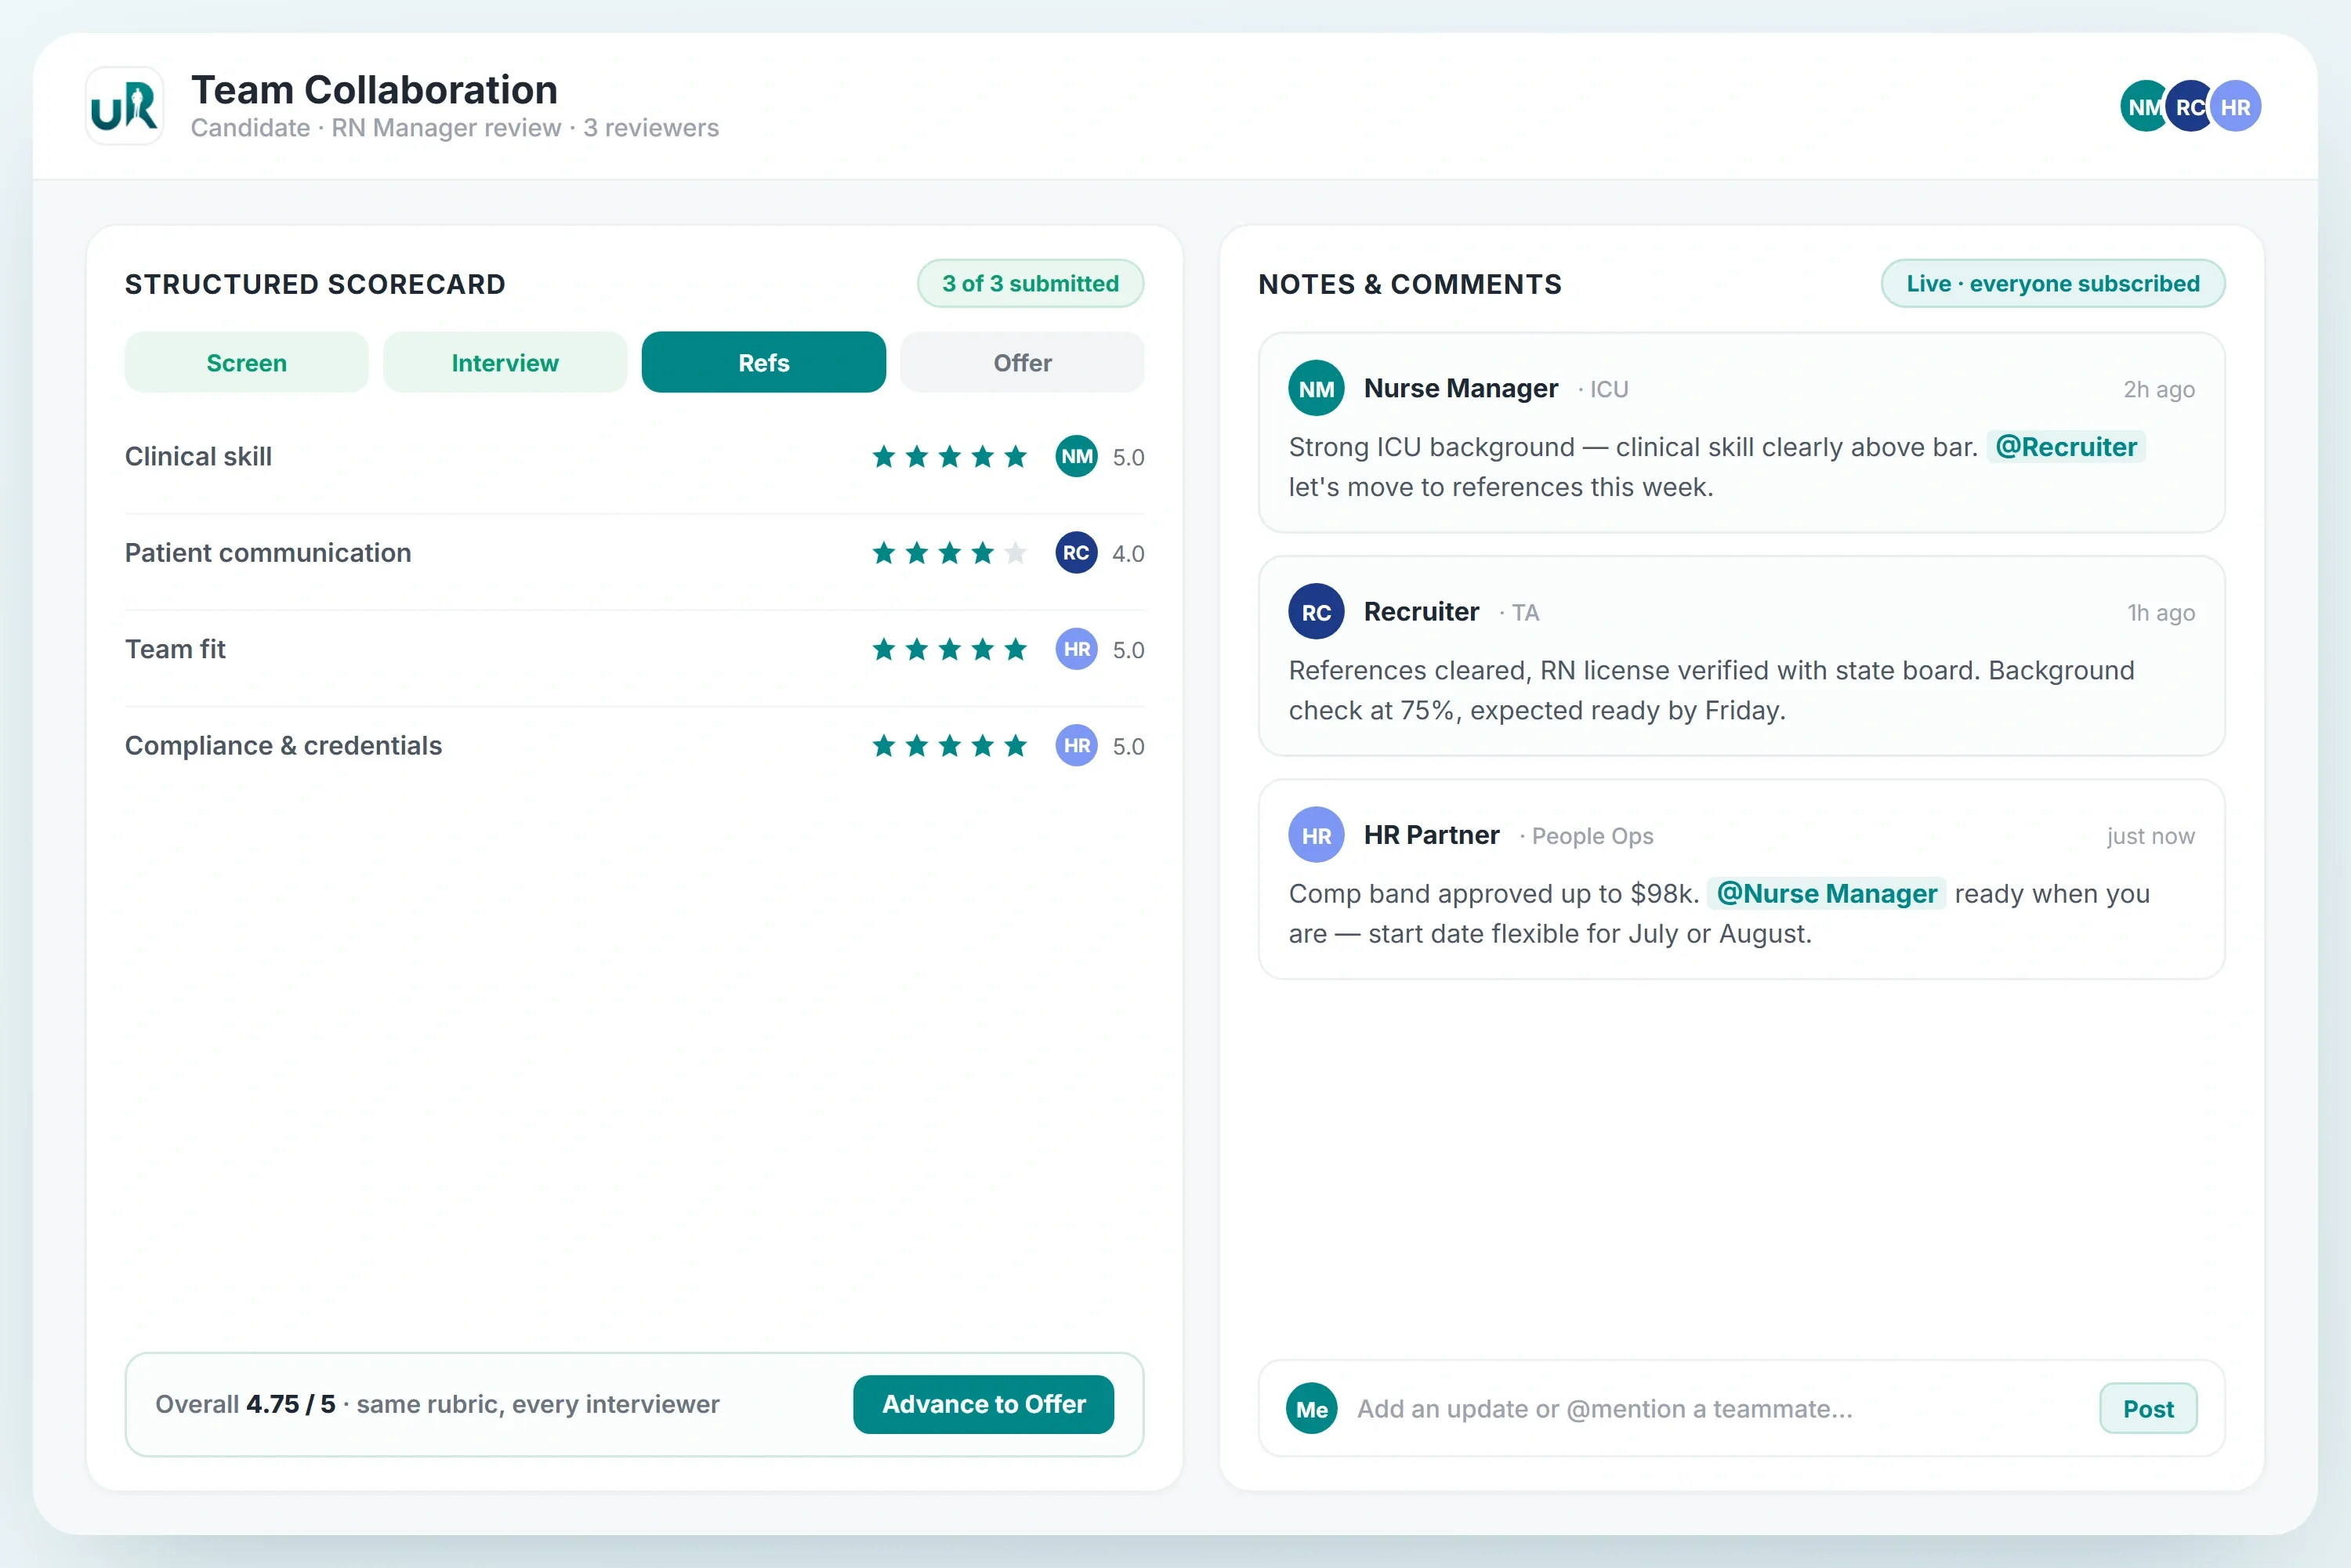The height and width of the screenshot is (1568, 2351).
Task: Click STRUCTURED SCORECARD heading
Action: click(315, 284)
